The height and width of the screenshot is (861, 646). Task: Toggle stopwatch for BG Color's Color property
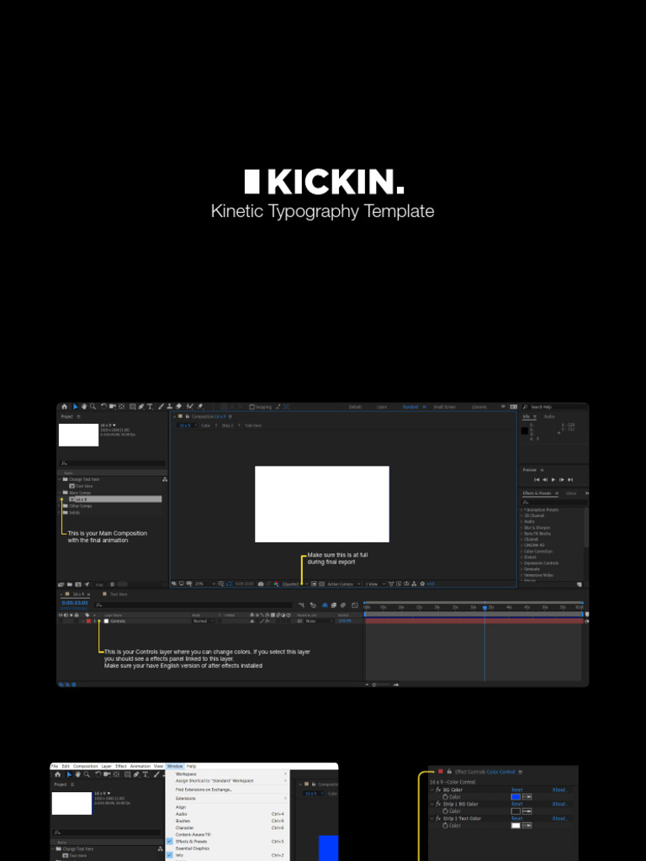pyautogui.click(x=445, y=797)
